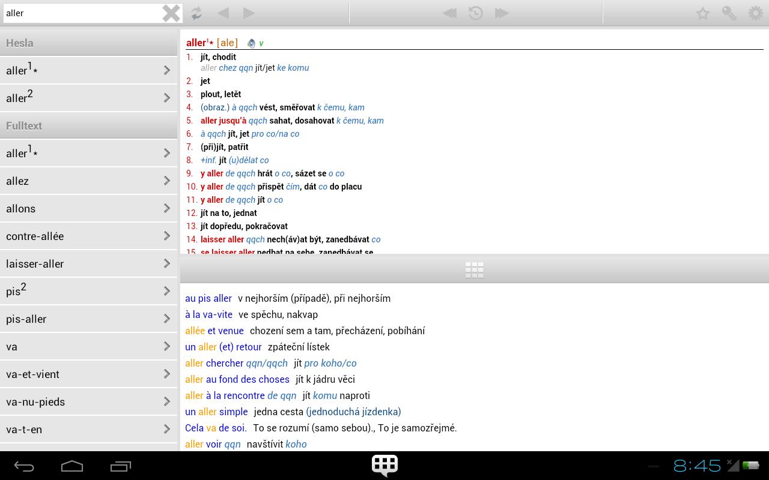Click the phrase allée et venue
Viewport: 769px width, 480px height.
pyautogui.click(x=214, y=331)
